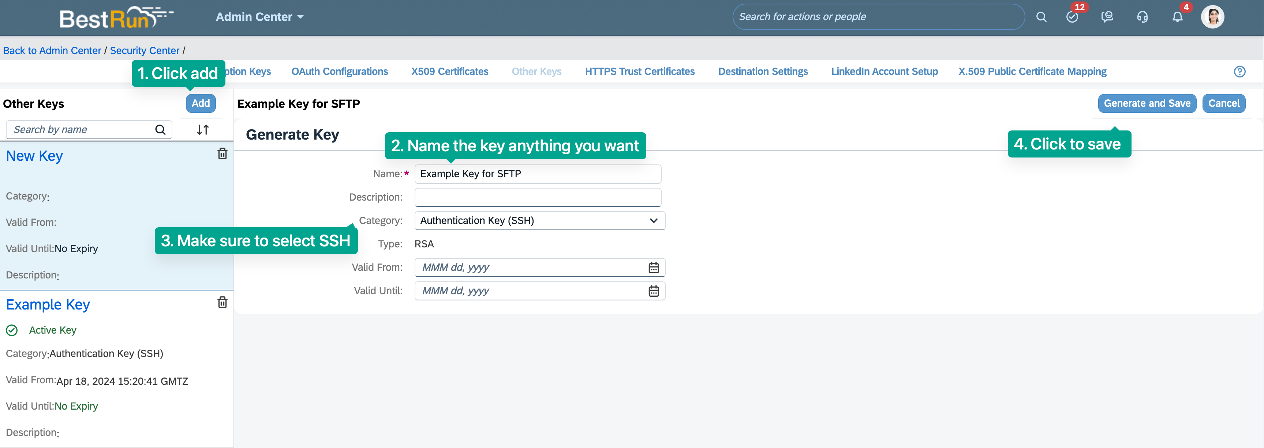Click the Generate and Save button

pyautogui.click(x=1147, y=103)
